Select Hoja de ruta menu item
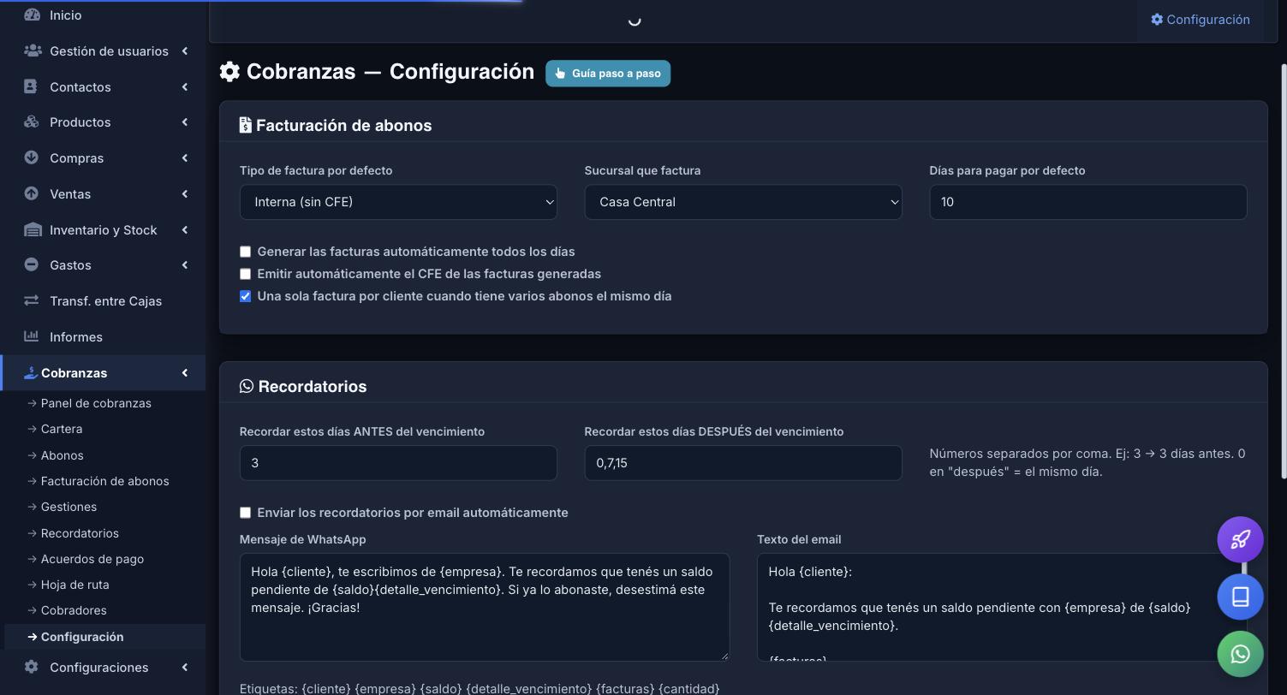 click(x=74, y=585)
